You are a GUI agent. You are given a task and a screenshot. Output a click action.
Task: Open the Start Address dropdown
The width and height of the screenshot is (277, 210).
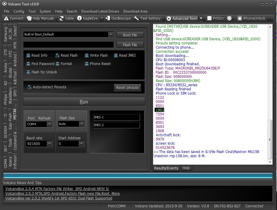[x=81, y=144]
